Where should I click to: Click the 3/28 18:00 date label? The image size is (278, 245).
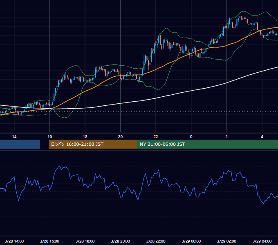tap(85, 241)
